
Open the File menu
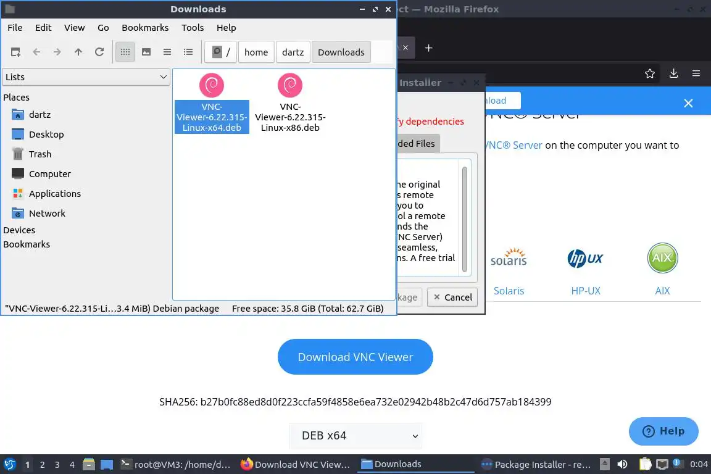pyautogui.click(x=15, y=28)
